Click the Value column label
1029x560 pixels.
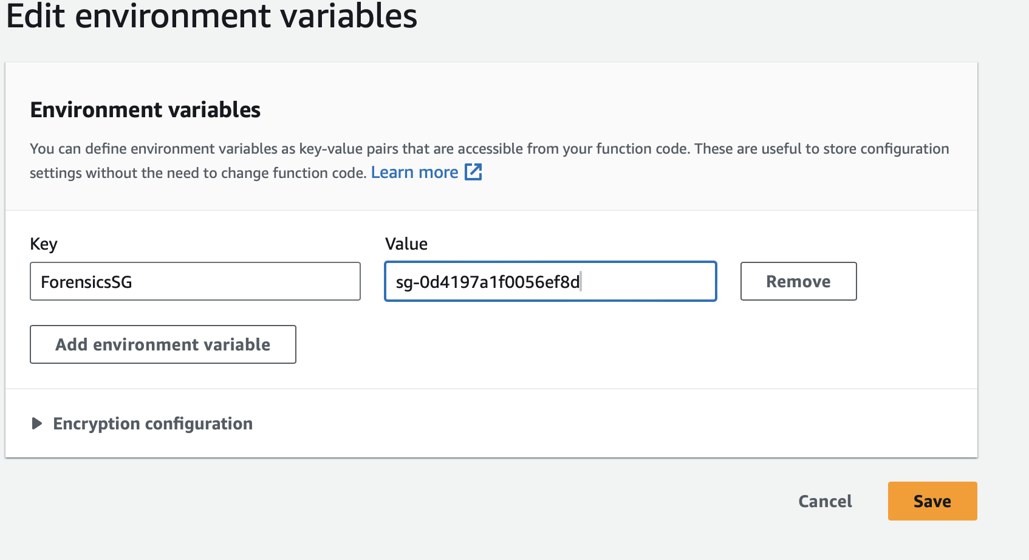tap(406, 244)
